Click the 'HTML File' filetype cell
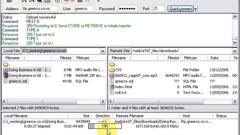Image resolution: width=240 pixels, height=135 pixels. click(x=190, y=87)
